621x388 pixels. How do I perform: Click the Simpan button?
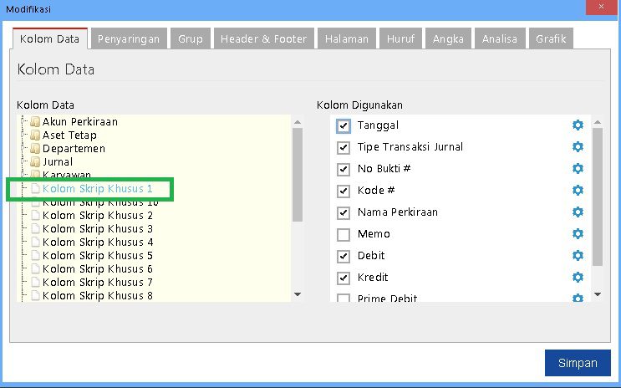[x=577, y=363]
